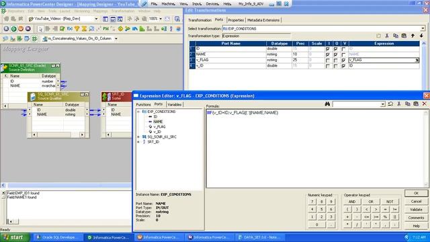Image resolution: width=430 pixels, height=242 pixels.
Task: Click the copy port icon in Edit Transformations
Action: [396, 36]
